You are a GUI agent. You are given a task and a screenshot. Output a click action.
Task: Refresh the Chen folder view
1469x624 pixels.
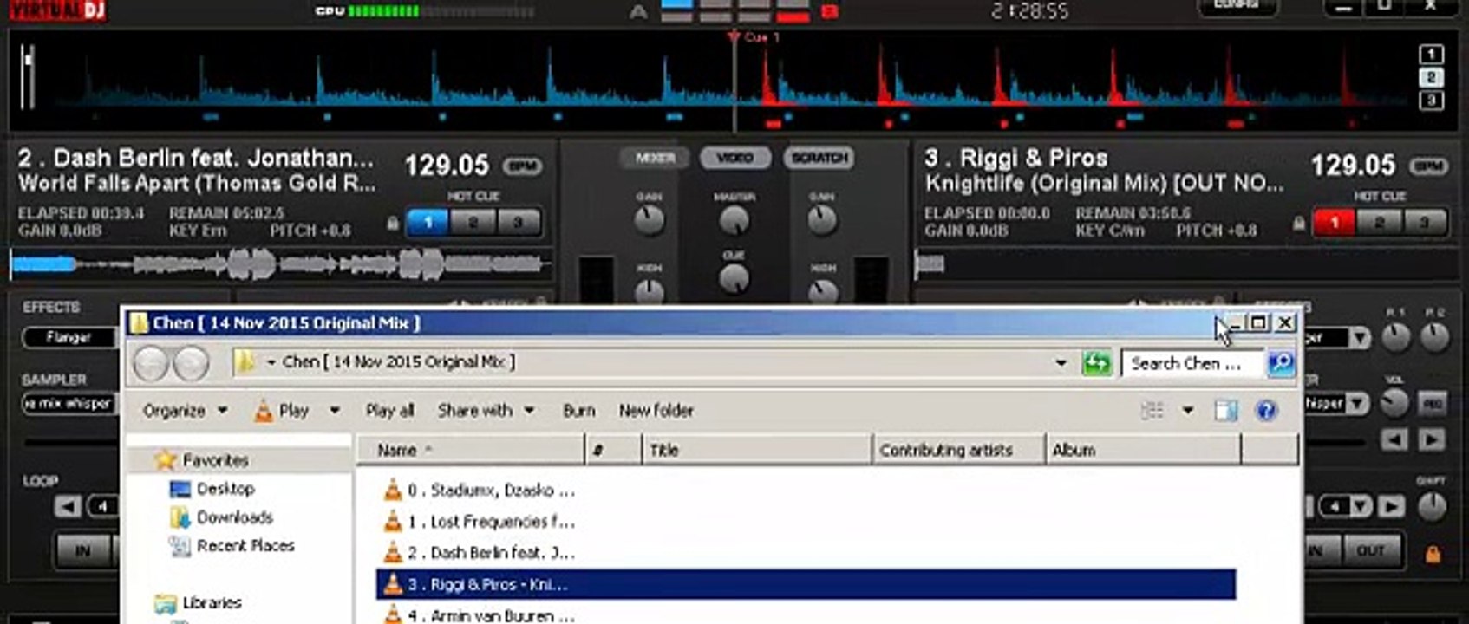(1096, 363)
